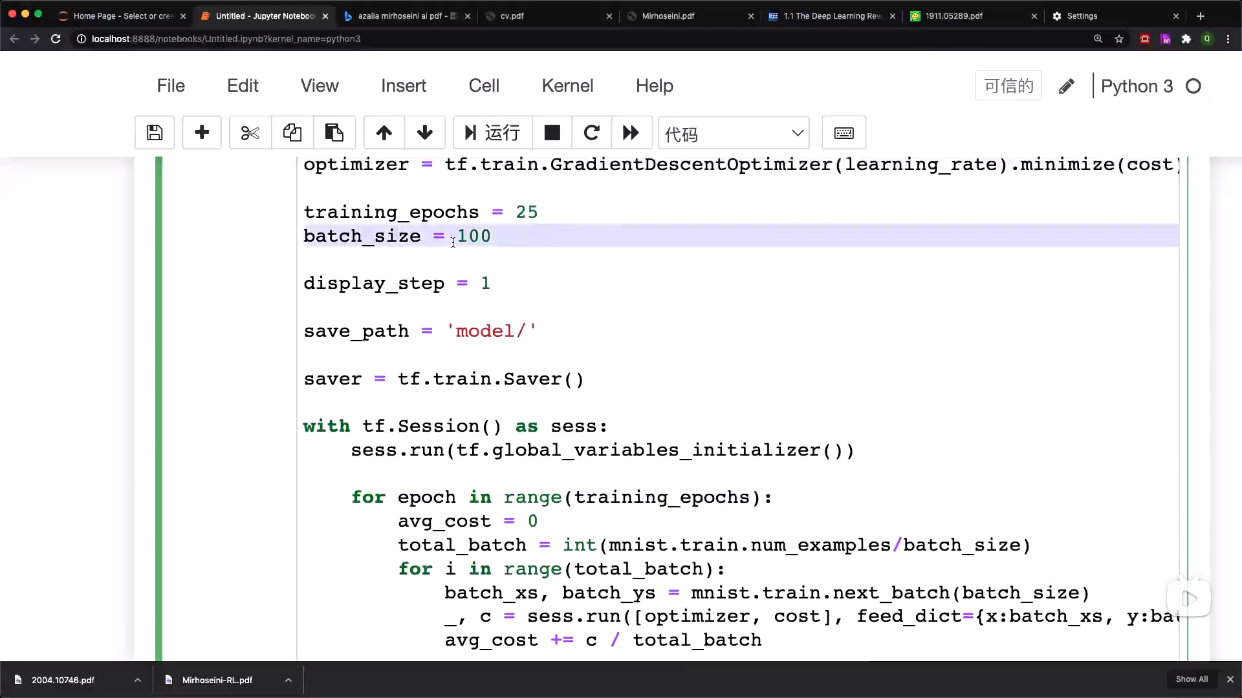Move selected cell down

(425, 133)
